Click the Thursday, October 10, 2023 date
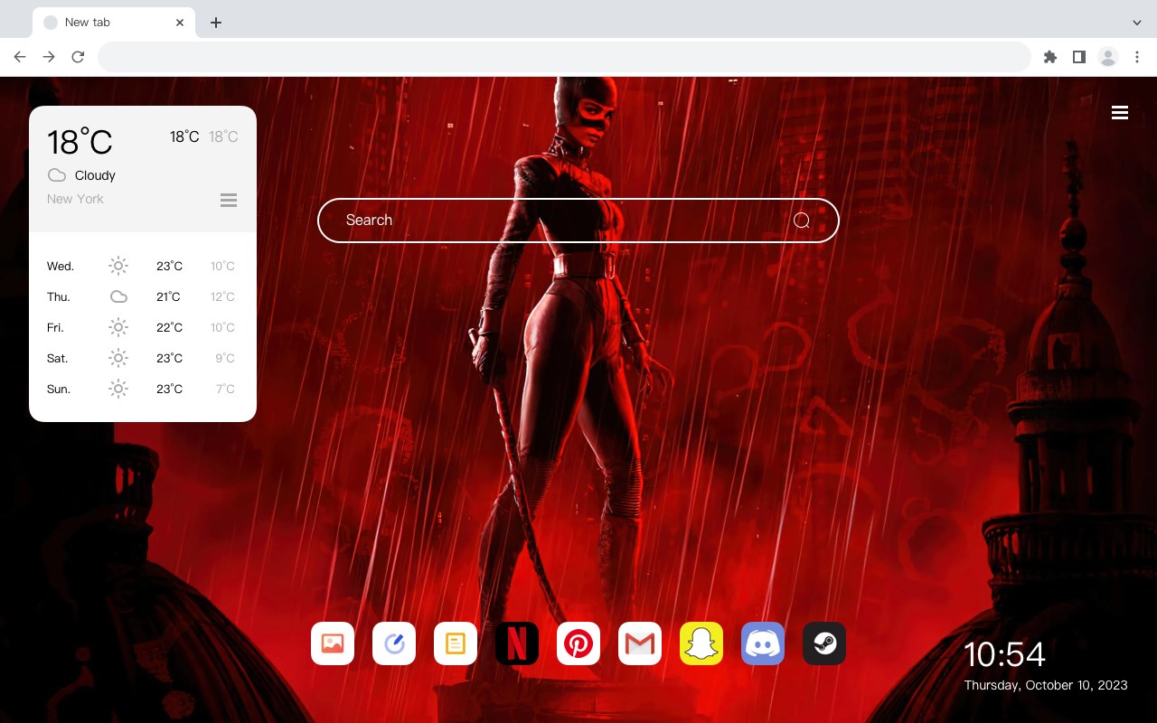Screen dimensions: 1157x723 tap(1046, 685)
